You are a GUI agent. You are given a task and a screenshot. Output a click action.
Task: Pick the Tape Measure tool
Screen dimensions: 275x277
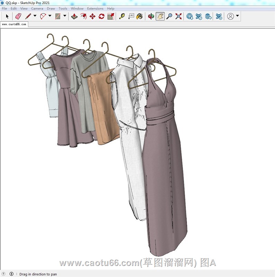tap(122, 16)
